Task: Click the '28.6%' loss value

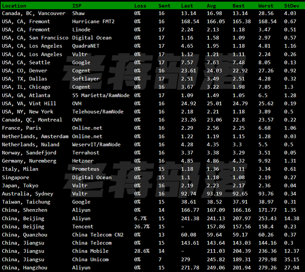Action: [x=142, y=251]
